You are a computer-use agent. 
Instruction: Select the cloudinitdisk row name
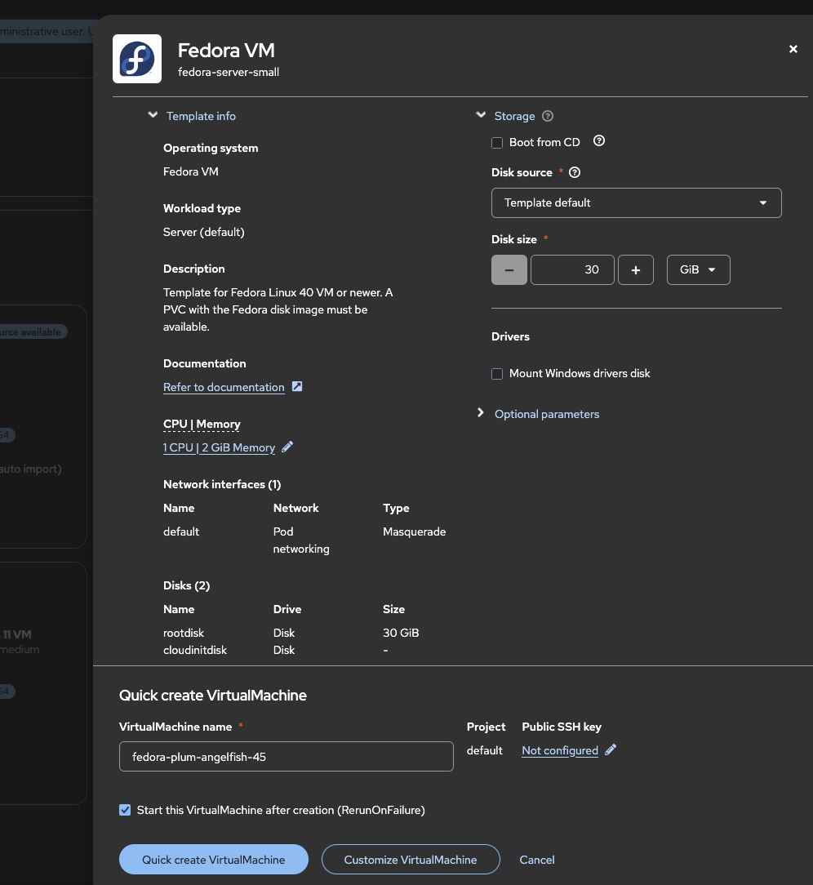[195, 650]
